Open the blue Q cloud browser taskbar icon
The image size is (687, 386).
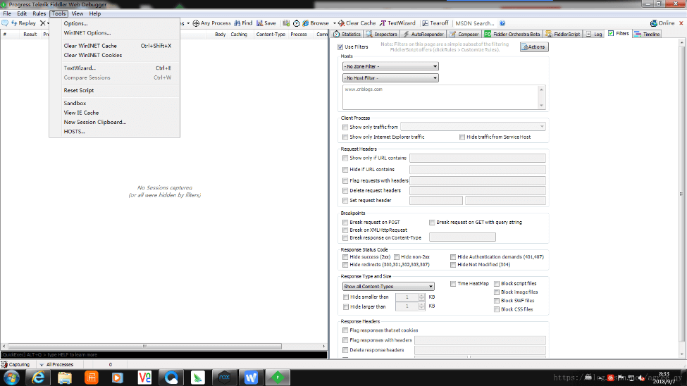[171, 378]
